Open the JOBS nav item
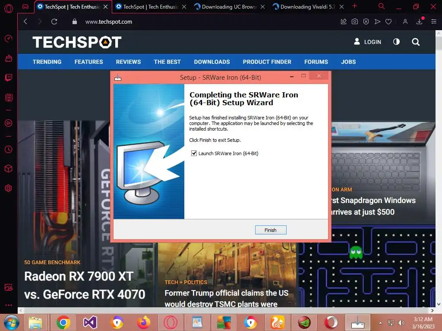This screenshot has height=331, width=442. click(348, 62)
